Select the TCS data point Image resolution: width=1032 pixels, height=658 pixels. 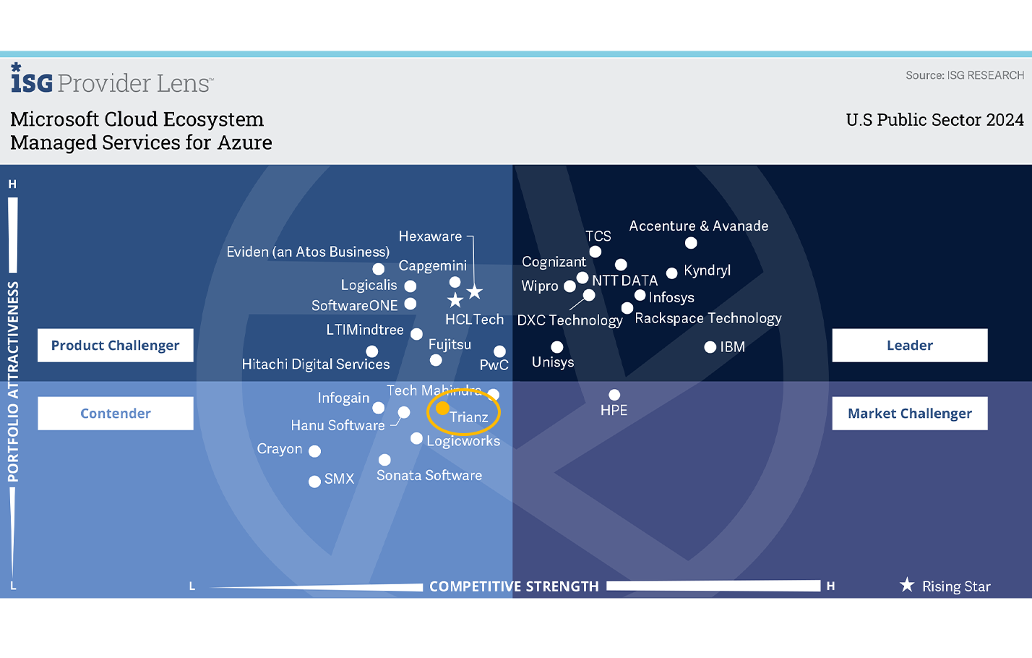[x=595, y=252]
